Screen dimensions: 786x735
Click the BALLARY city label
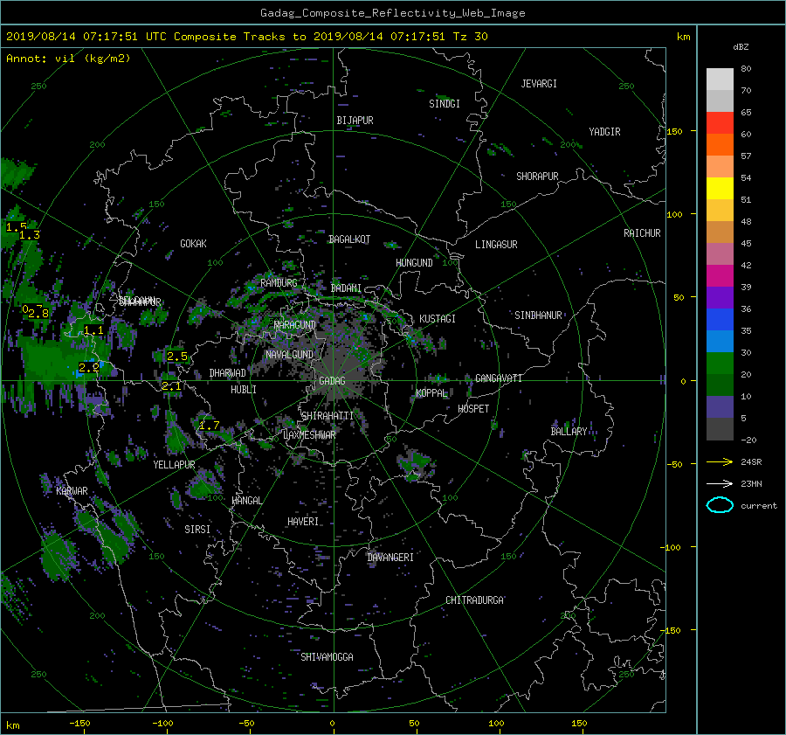[x=569, y=432]
